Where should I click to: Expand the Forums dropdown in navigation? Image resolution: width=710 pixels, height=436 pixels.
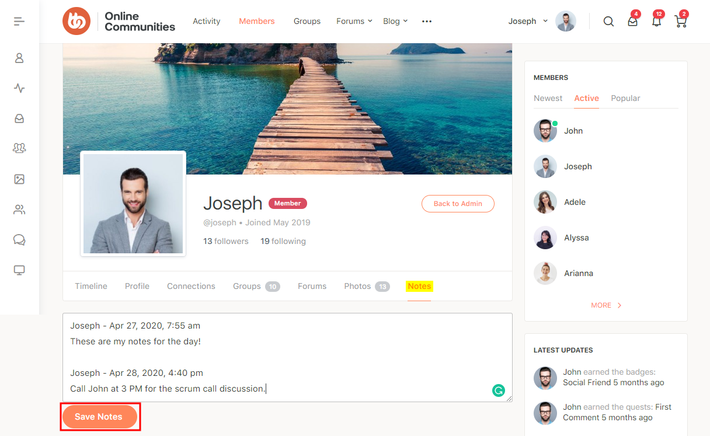[354, 21]
